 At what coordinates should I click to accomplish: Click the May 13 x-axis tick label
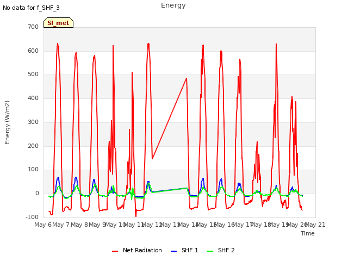pyautogui.click(x=170, y=225)
